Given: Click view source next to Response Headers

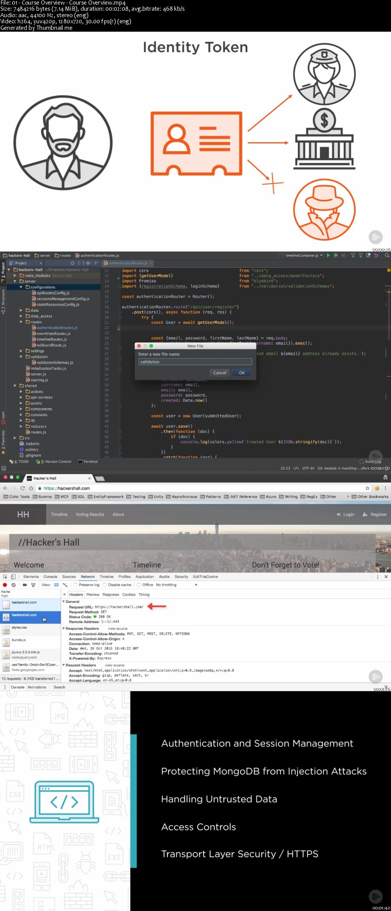Looking at the screenshot, I should click(118, 629).
